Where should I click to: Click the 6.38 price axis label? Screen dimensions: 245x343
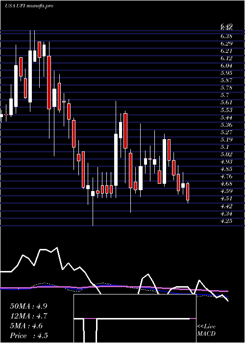click(226, 36)
